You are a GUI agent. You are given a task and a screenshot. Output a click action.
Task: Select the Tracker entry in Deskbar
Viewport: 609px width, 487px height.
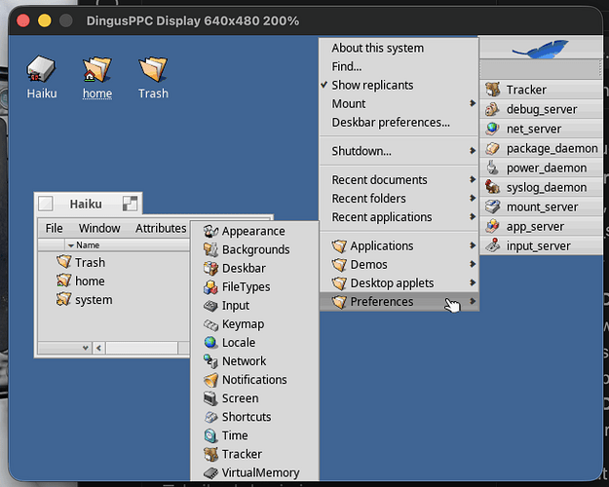pyautogui.click(x=542, y=90)
